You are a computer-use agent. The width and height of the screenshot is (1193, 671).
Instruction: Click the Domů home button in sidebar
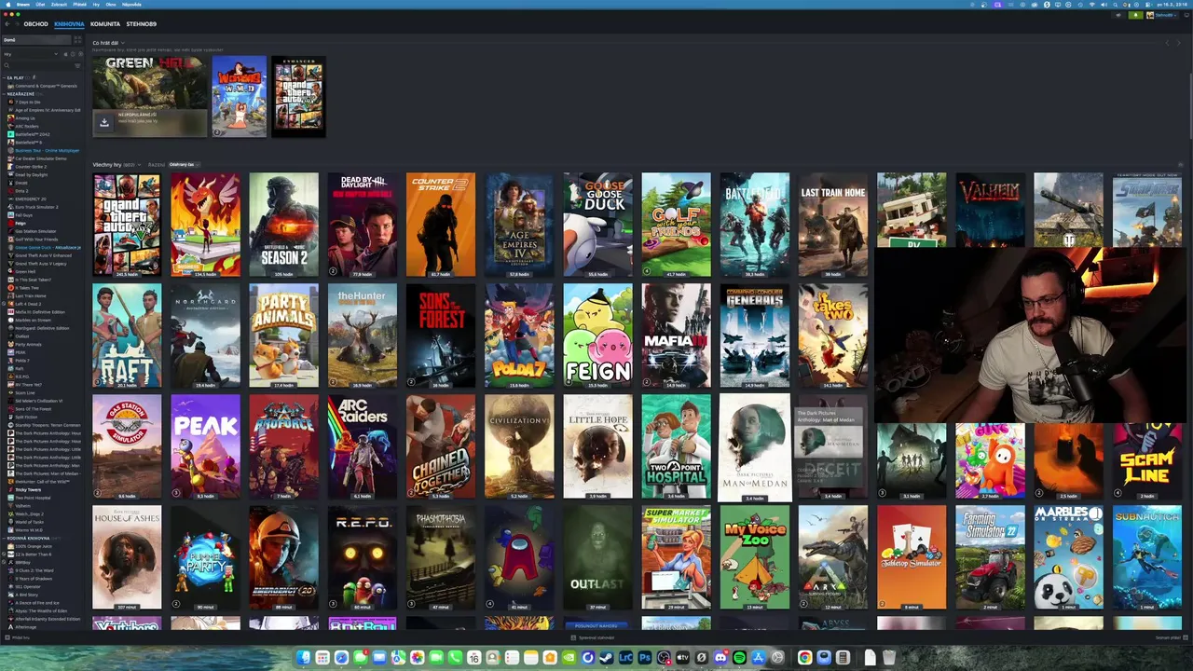pyautogui.click(x=36, y=40)
